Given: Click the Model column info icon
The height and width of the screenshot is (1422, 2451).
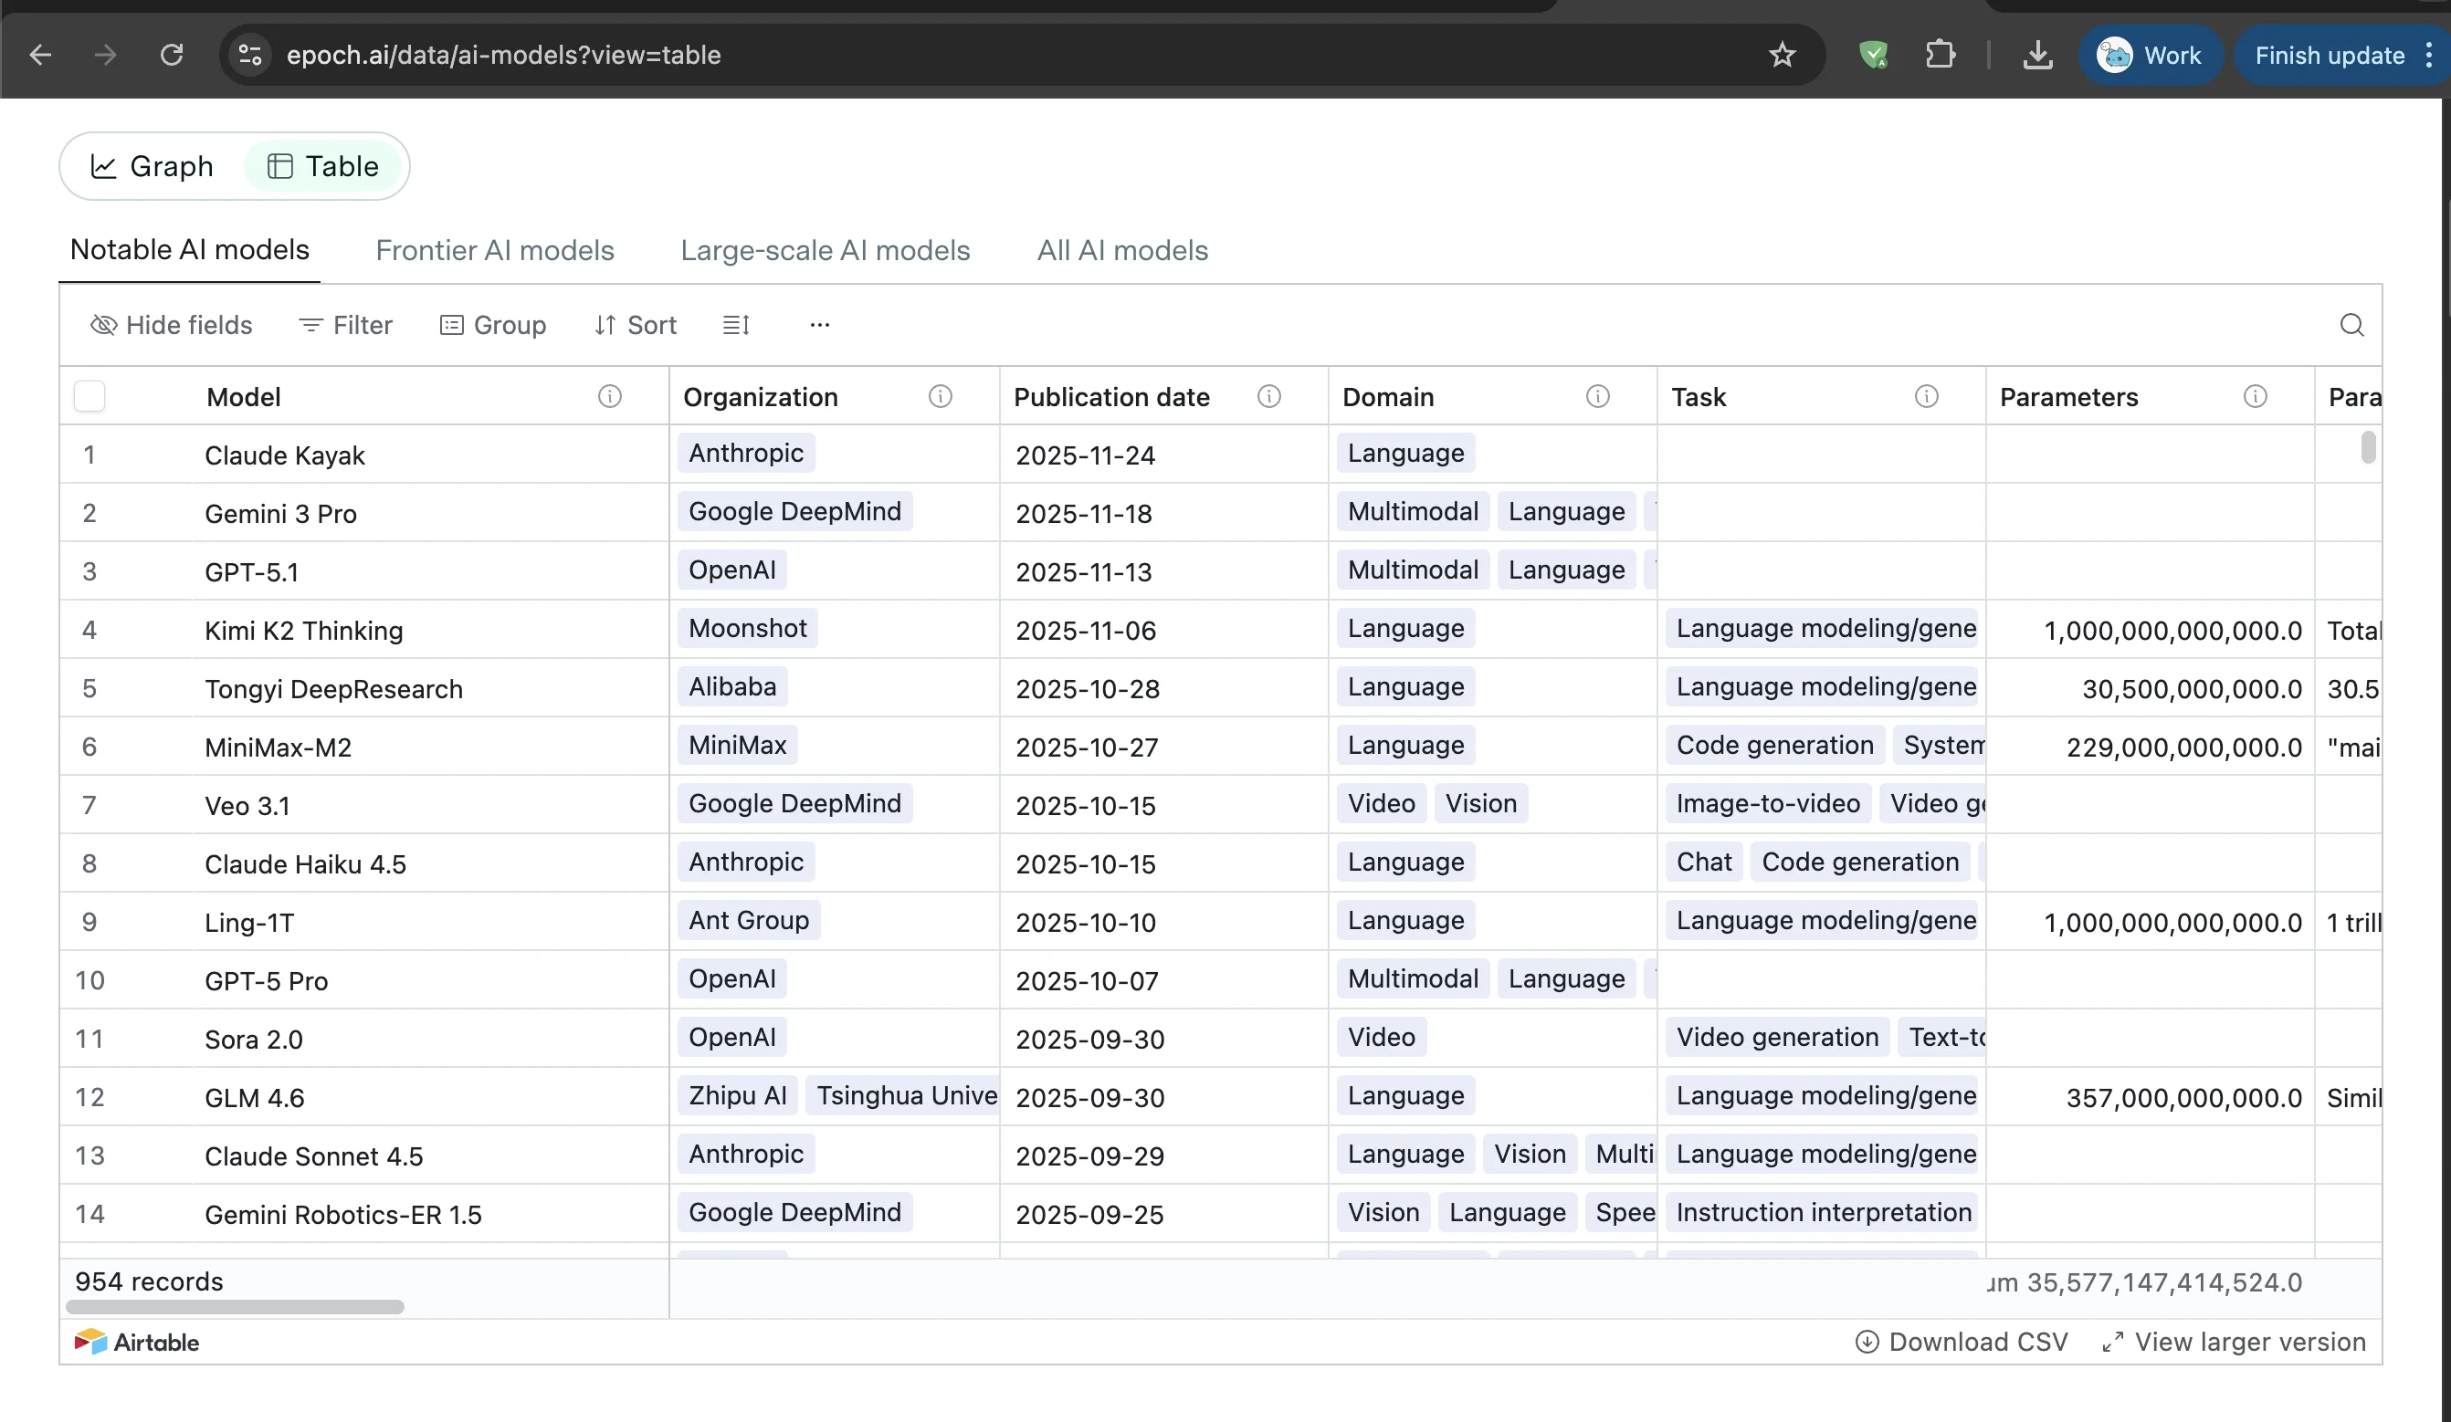Looking at the screenshot, I should point(609,396).
